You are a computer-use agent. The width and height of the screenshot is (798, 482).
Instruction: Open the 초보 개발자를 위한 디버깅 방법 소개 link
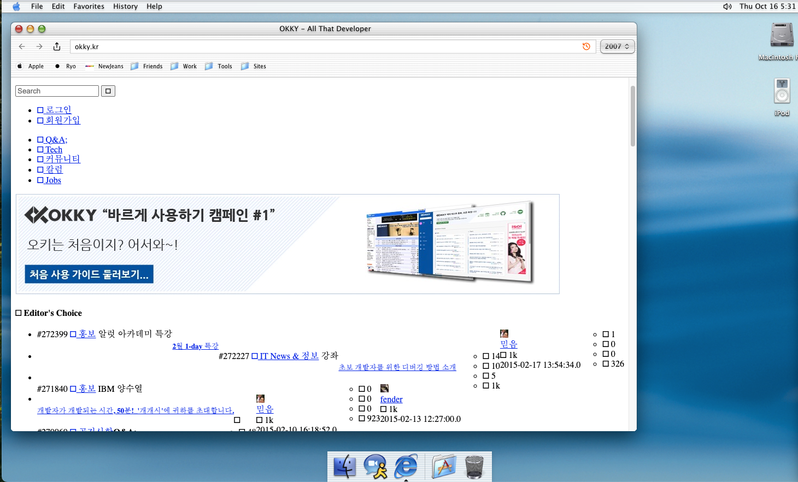[397, 367]
